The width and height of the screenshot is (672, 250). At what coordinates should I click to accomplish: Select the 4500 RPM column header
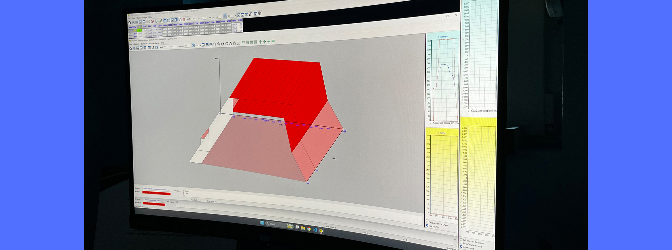coord(234,21)
